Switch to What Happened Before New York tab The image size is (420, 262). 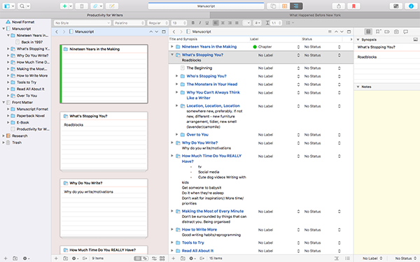[x=315, y=15]
